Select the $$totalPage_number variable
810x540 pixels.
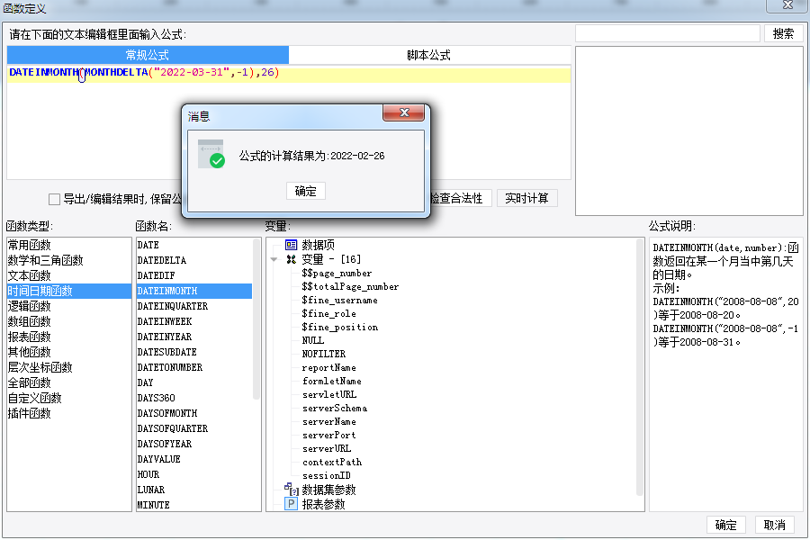pos(350,286)
